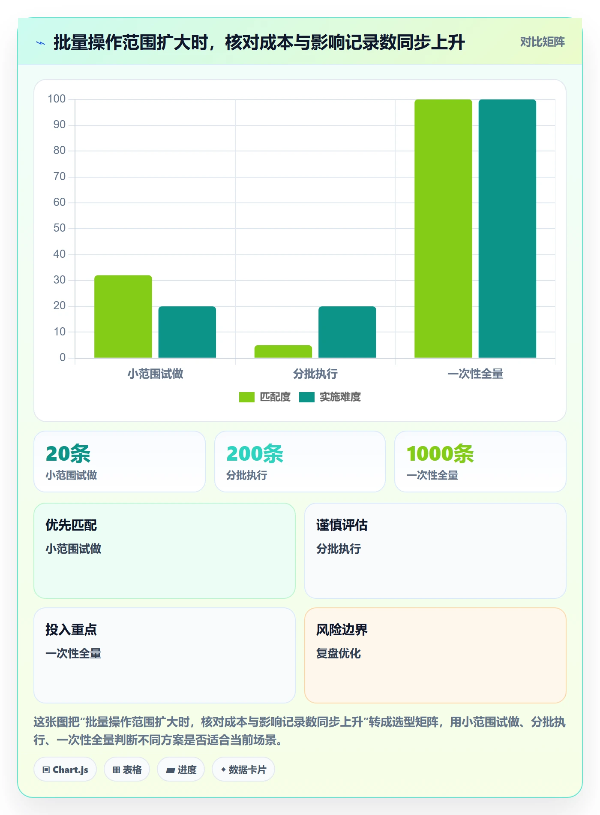Image resolution: width=600 pixels, height=815 pixels.
Task: Click the 小范围试做 x-axis label
Action: click(x=155, y=374)
